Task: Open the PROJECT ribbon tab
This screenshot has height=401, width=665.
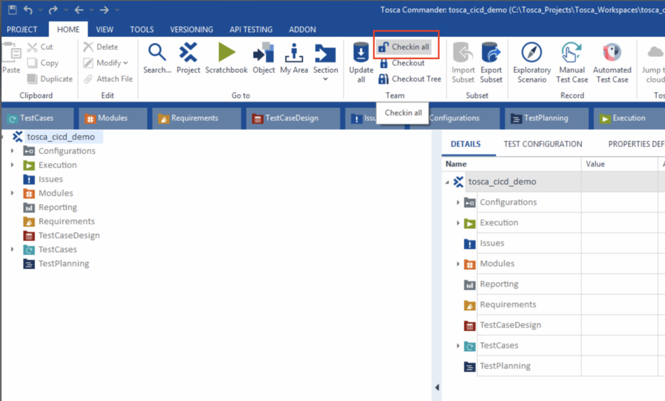Action: click(22, 29)
